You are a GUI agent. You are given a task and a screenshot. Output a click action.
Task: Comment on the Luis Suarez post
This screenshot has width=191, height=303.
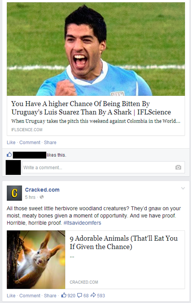30,142
